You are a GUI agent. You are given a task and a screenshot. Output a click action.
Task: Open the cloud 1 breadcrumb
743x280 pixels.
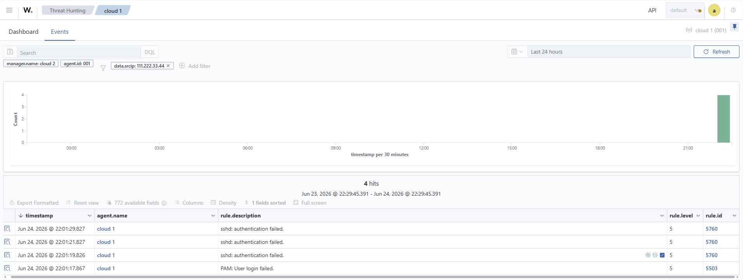113,10
